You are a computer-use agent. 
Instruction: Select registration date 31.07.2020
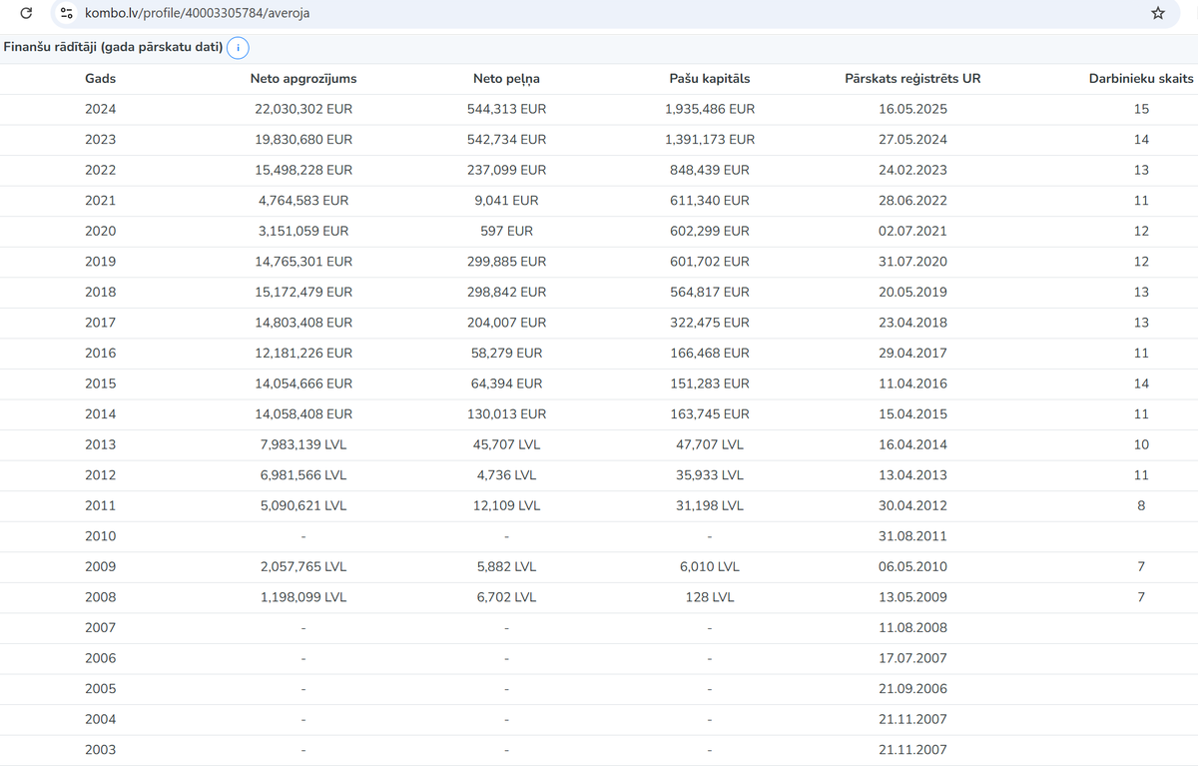tap(912, 262)
